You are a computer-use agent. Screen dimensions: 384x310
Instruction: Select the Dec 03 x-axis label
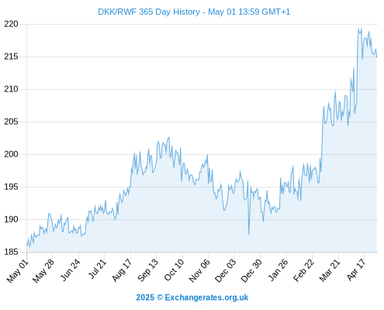coord(226,270)
